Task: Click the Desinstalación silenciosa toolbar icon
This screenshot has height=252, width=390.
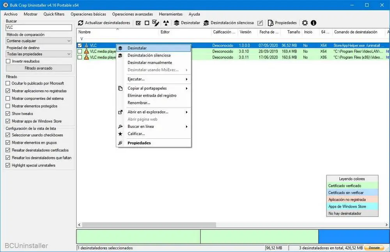Action: (206, 23)
